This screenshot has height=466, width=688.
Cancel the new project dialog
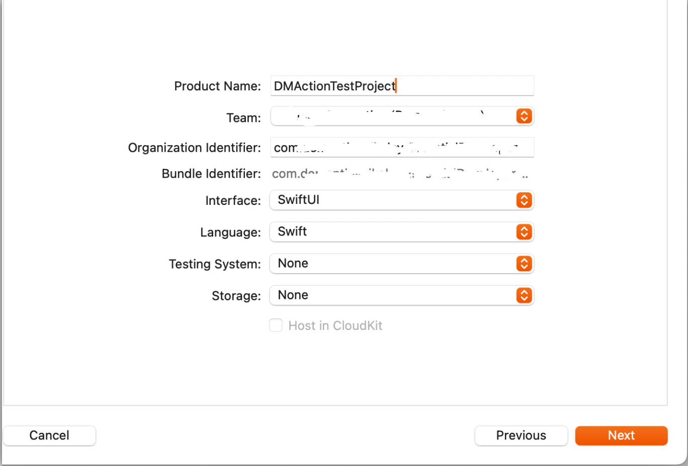(x=49, y=435)
